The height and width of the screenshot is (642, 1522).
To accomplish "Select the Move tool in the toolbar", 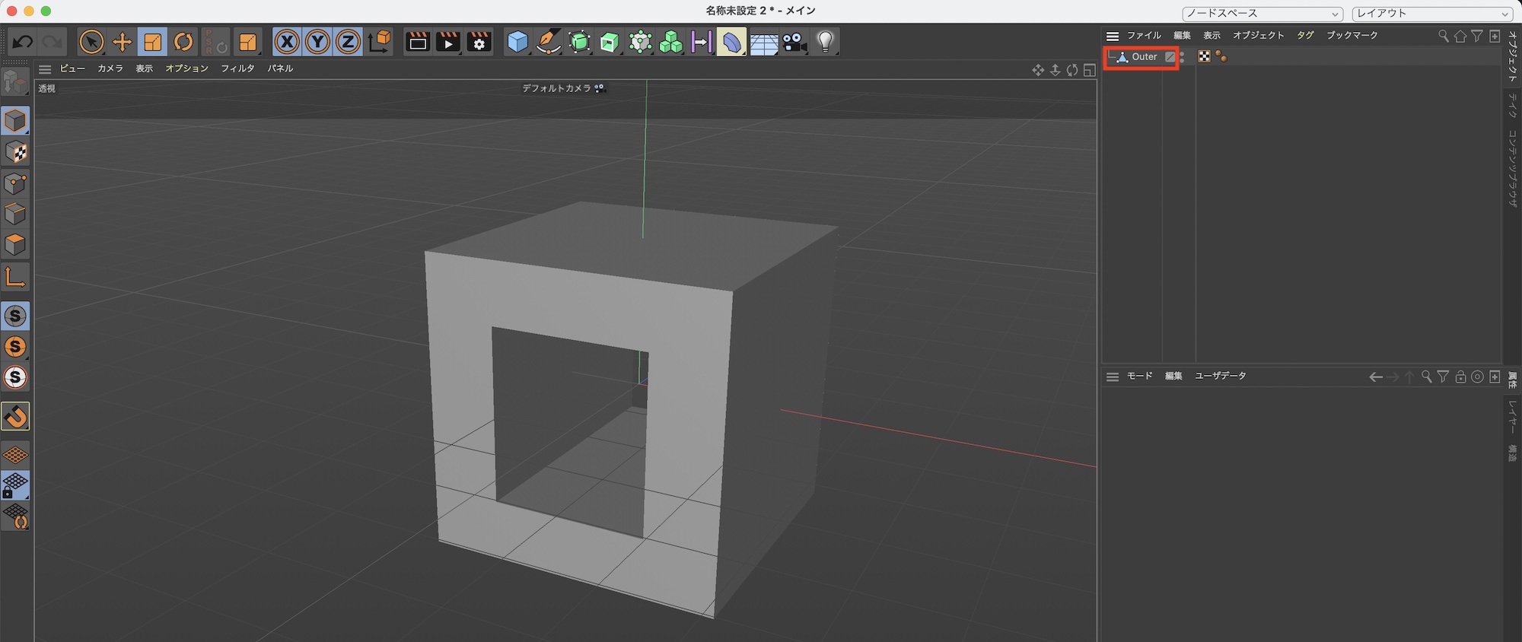I will (x=122, y=43).
